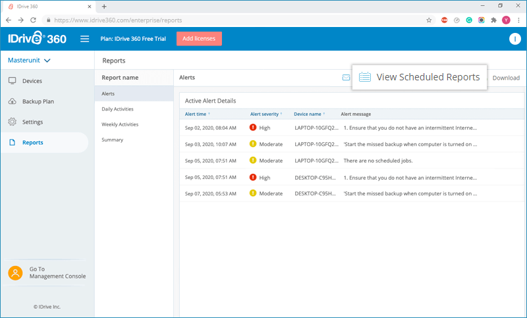Click the red ABP extension icon
Screen dimensions: 527x318
[x=444, y=20]
